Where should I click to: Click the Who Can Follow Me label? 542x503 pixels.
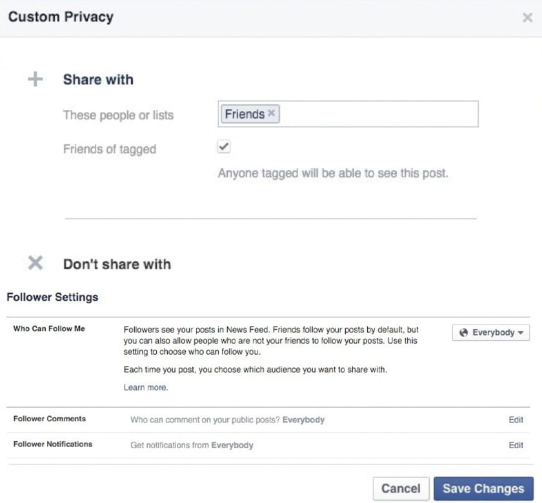(x=49, y=328)
